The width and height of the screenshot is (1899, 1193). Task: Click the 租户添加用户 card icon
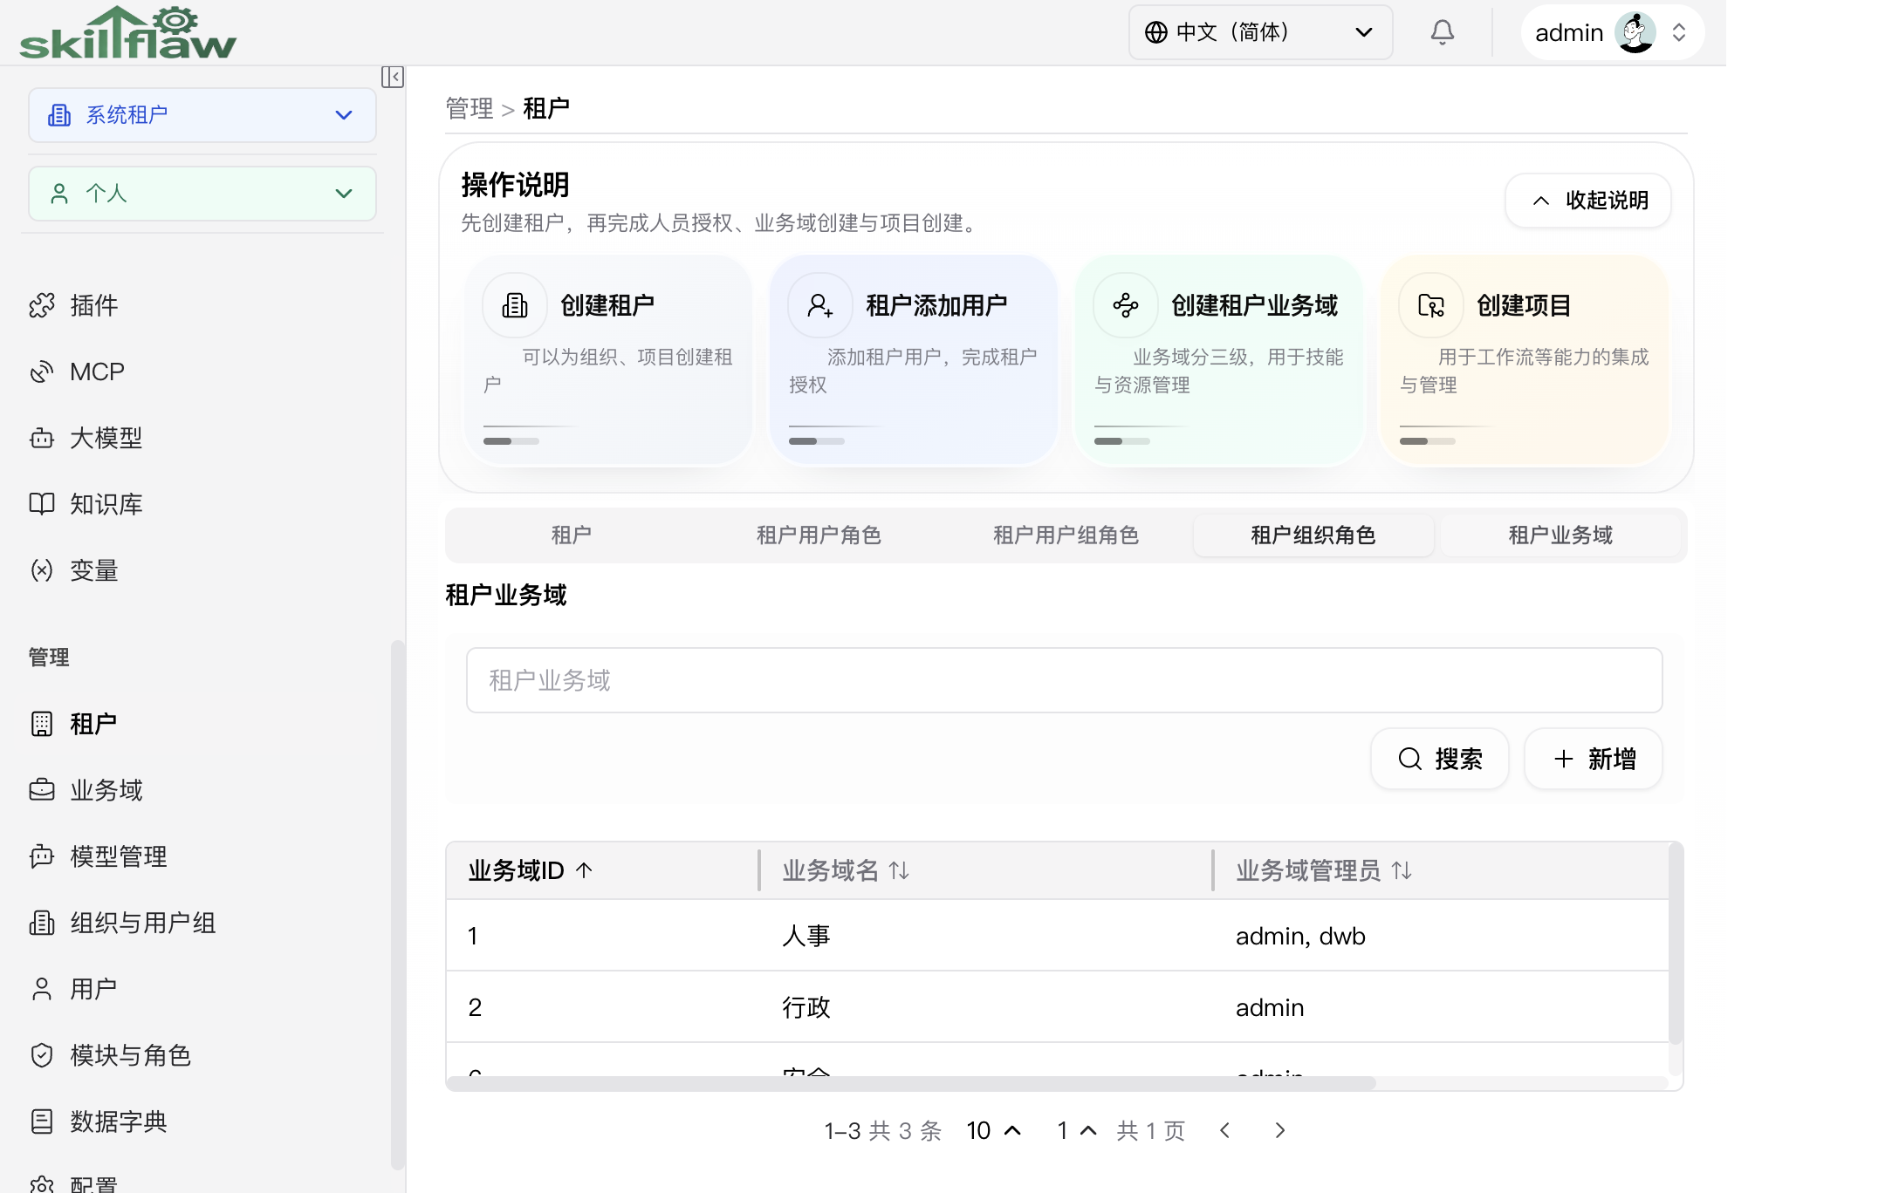[820, 305]
